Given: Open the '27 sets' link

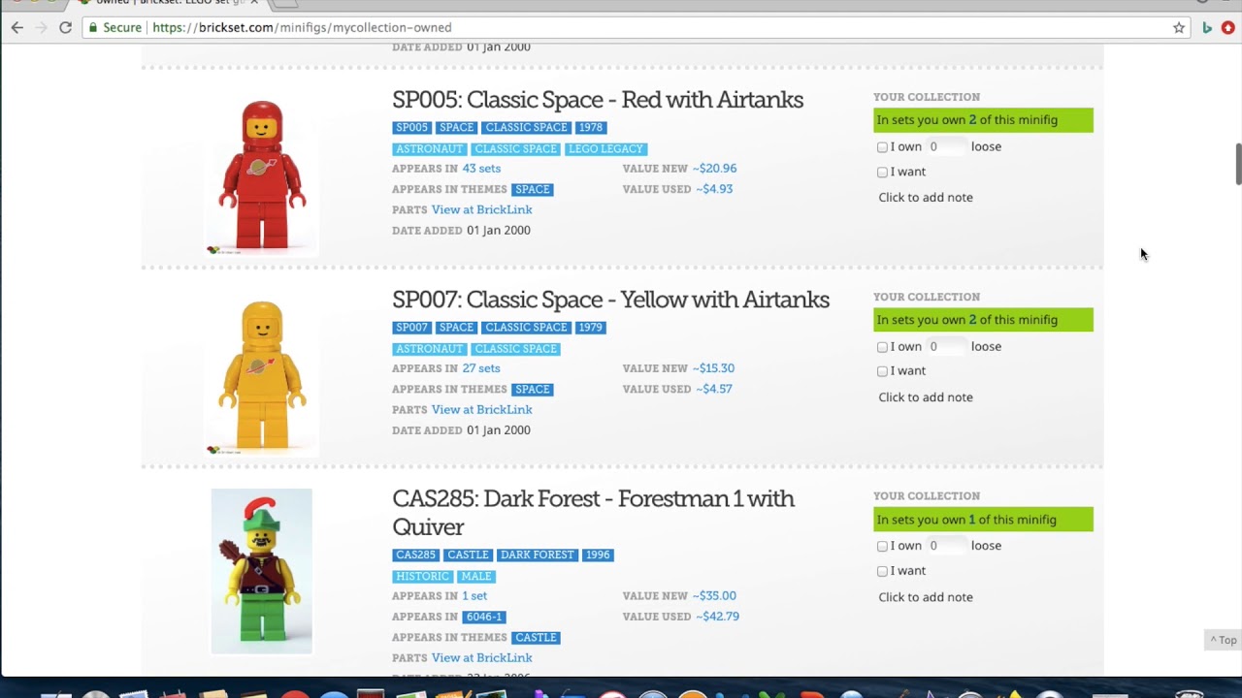Looking at the screenshot, I should click(481, 368).
